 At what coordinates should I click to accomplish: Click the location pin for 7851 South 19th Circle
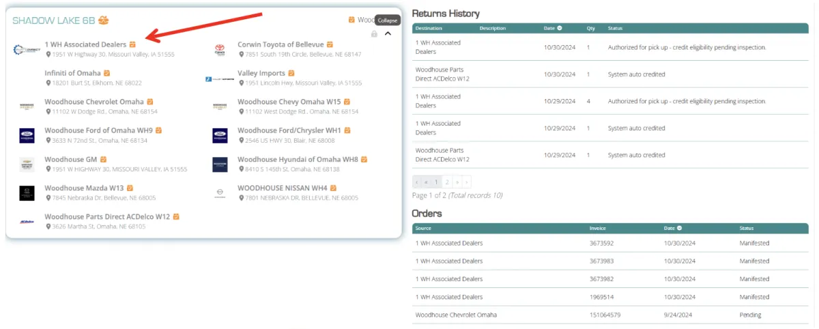pos(241,54)
